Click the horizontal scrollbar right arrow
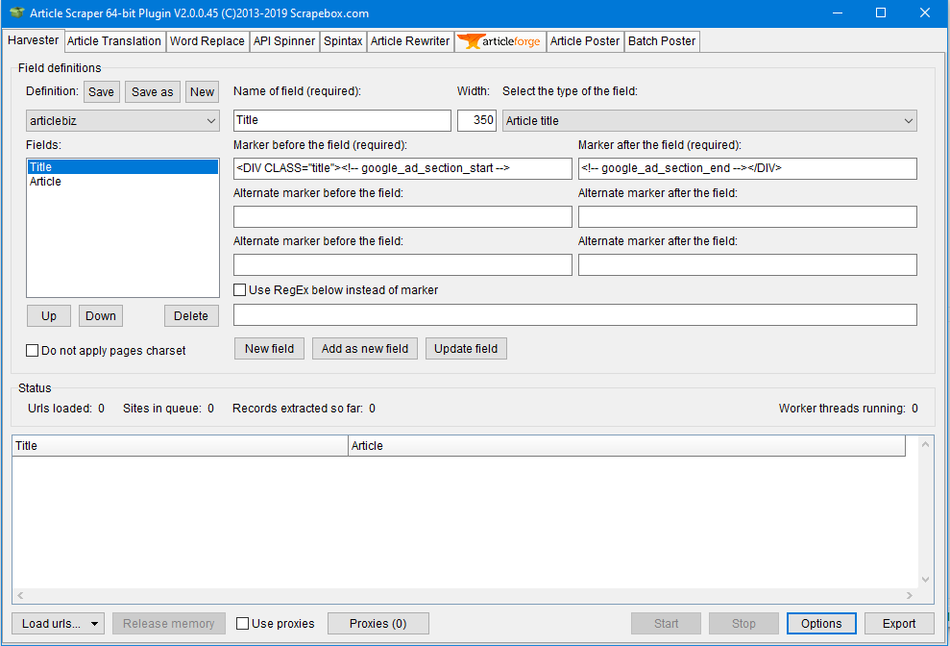The height and width of the screenshot is (646, 950). point(910,596)
